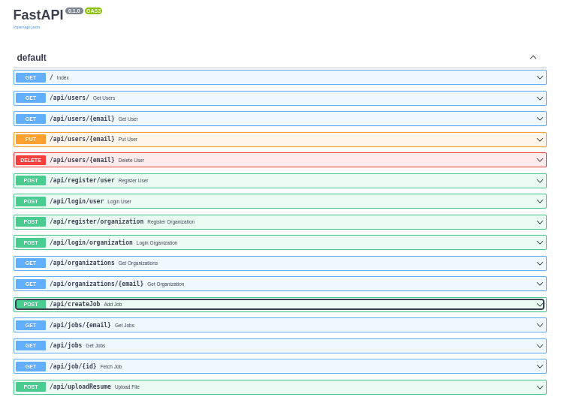
Task: Open the /api/register/user path
Action: pos(82,180)
